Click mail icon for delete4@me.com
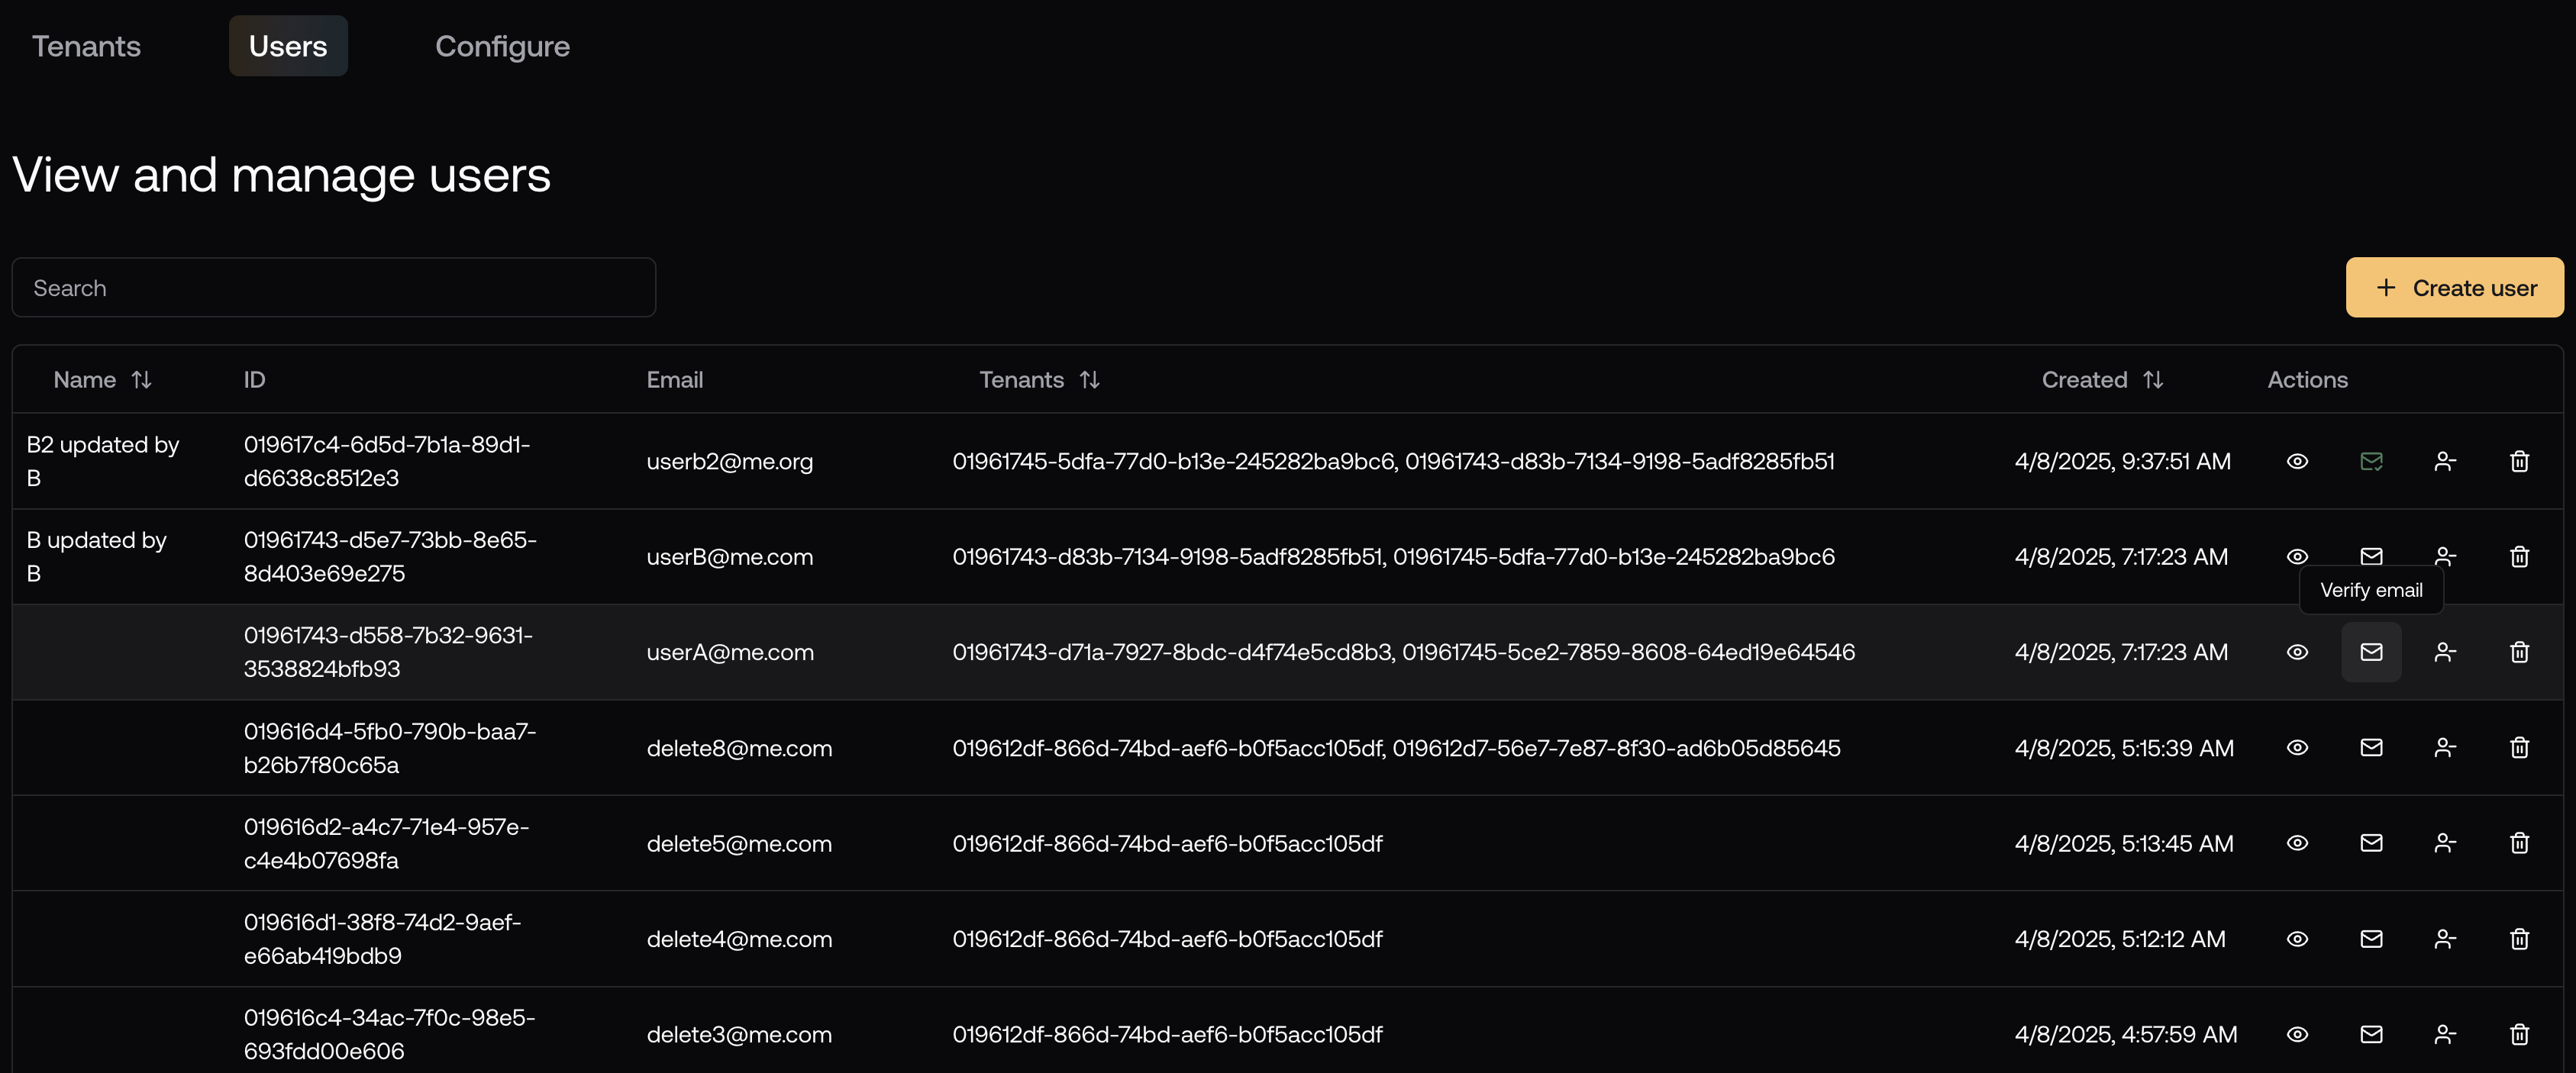The height and width of the screenshot is (1073, 2576). click(x=2371, y=939)
